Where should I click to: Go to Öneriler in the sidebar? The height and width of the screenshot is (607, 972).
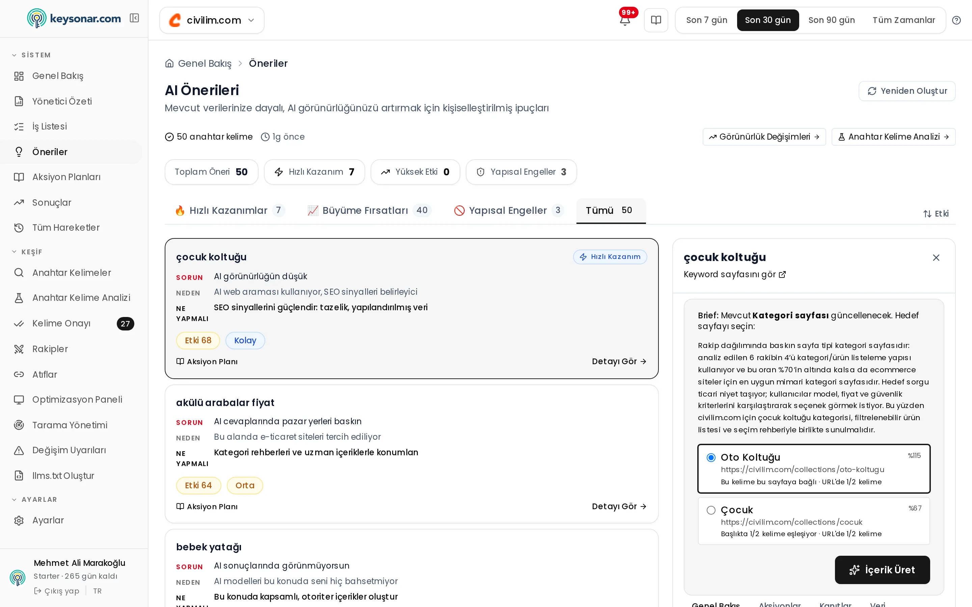(71, 152)
